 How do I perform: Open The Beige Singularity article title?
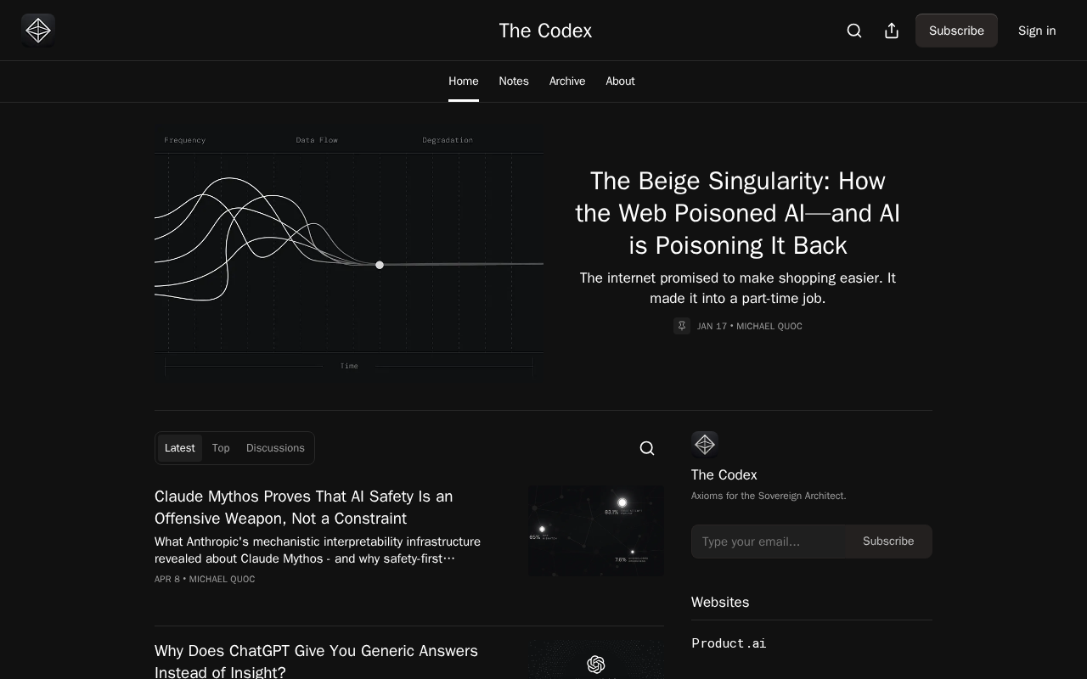738,213
